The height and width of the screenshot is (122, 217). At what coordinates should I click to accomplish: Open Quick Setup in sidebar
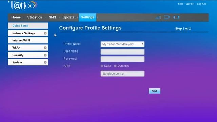click(28, 26)
